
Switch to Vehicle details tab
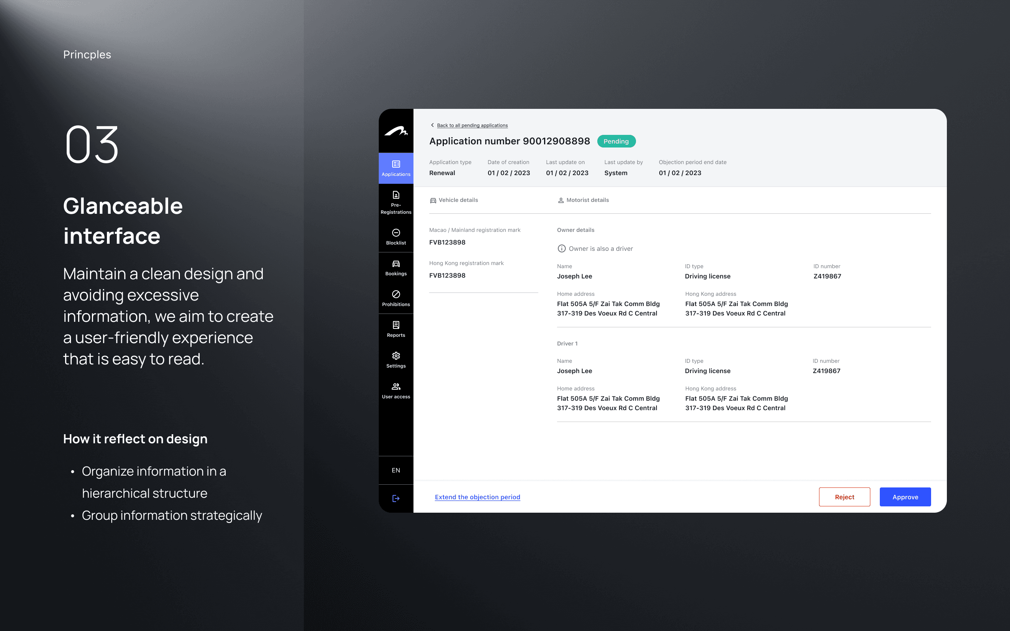[454, 200]
